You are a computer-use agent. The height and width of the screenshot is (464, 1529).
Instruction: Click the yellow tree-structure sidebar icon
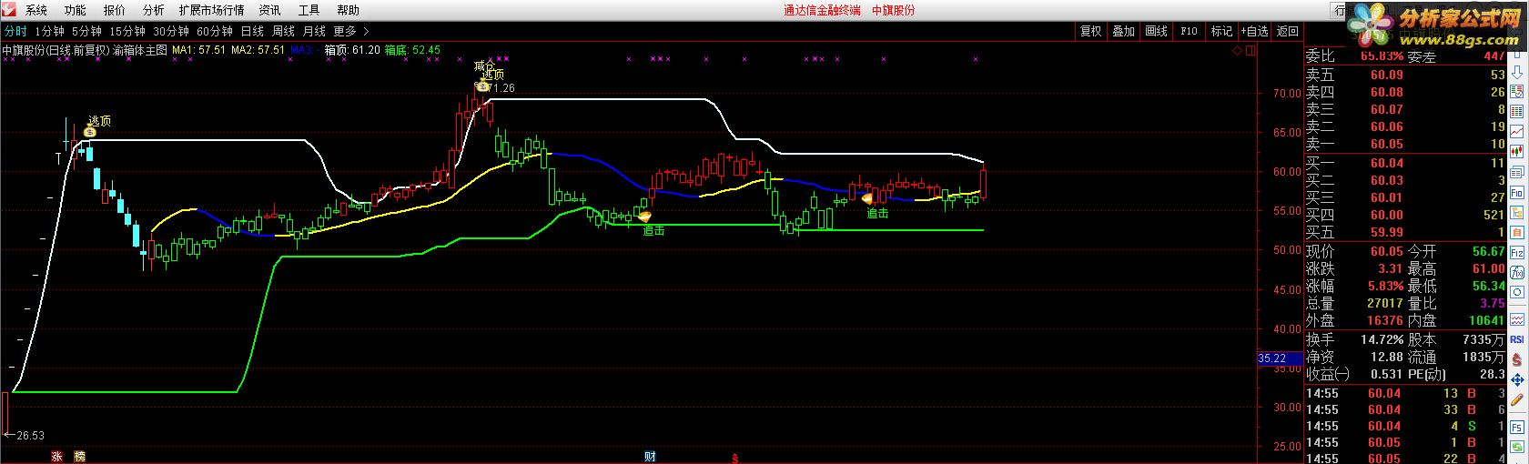[x=1517, y=212]
